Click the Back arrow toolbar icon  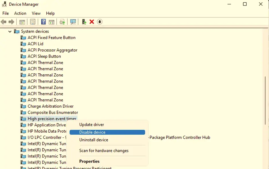pyautogui.click(x=3, y=22)
